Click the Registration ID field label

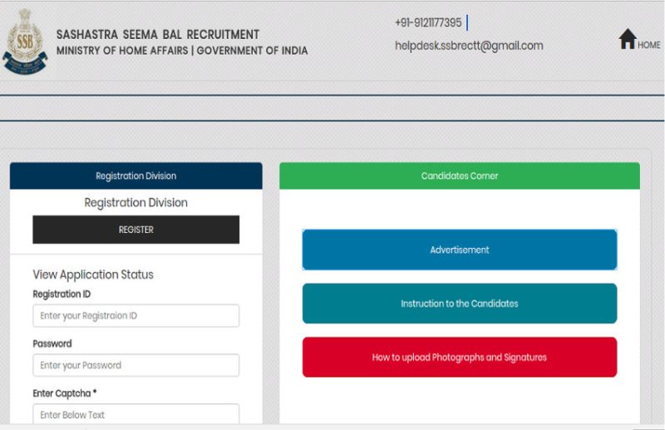pyautogui.click(x=62, y=294)
